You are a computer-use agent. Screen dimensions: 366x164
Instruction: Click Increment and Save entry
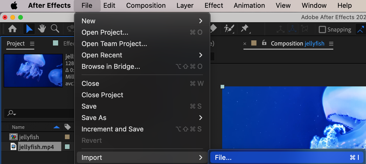coord(112,129)
